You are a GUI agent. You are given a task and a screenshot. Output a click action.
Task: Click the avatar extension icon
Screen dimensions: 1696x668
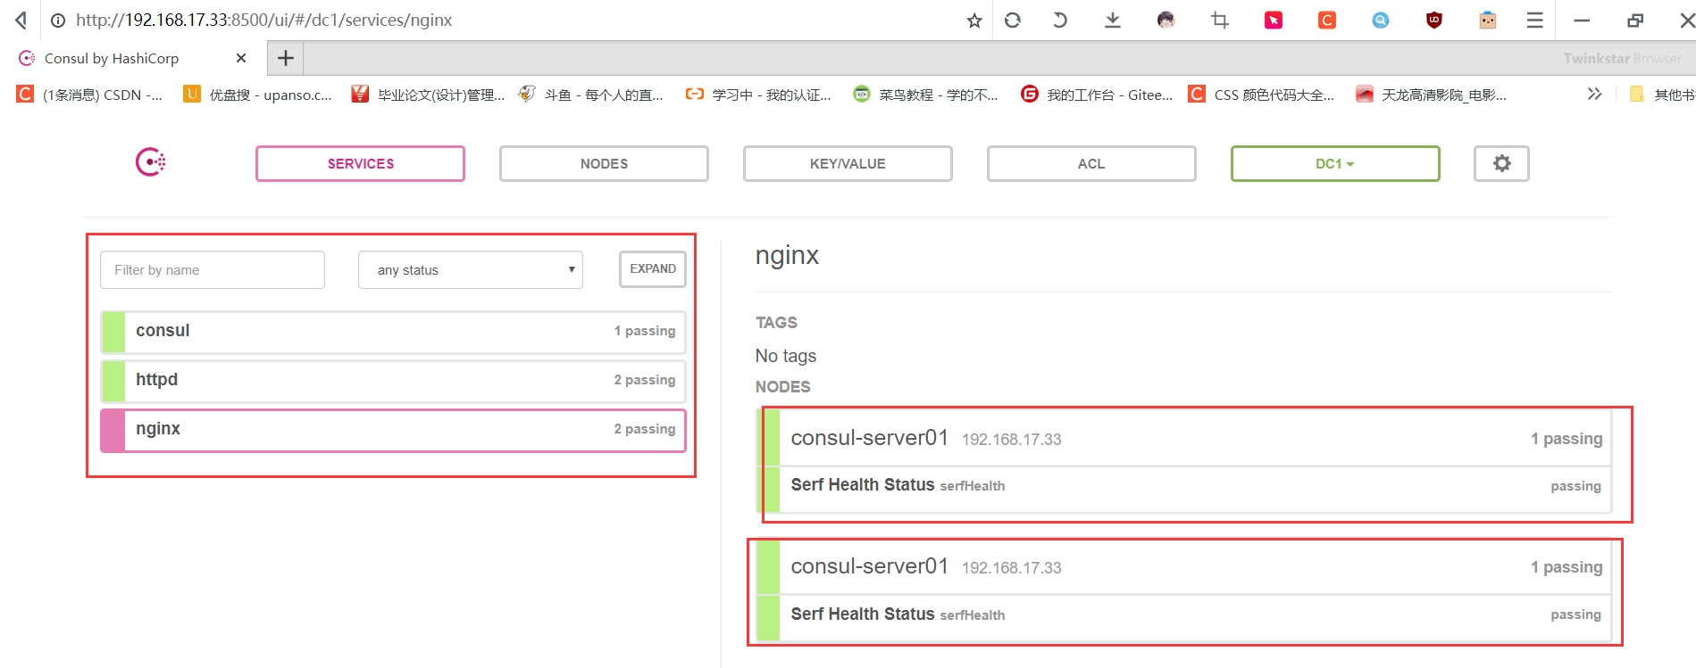click(x=1166, y=20)
